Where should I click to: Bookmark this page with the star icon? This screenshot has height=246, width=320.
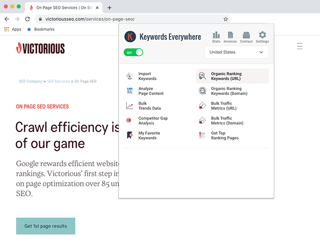[225, 19]
